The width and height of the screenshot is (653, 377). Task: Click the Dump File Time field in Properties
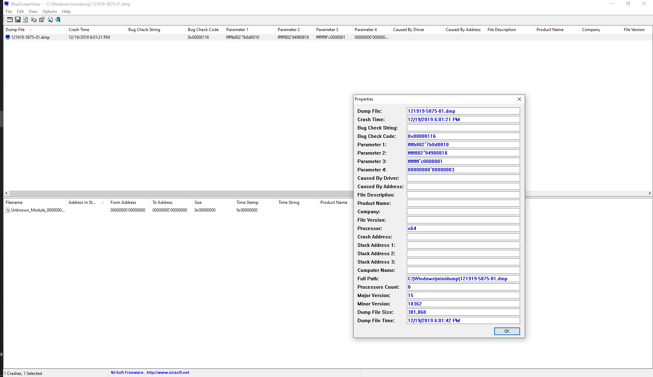click(x=463, y=320)
